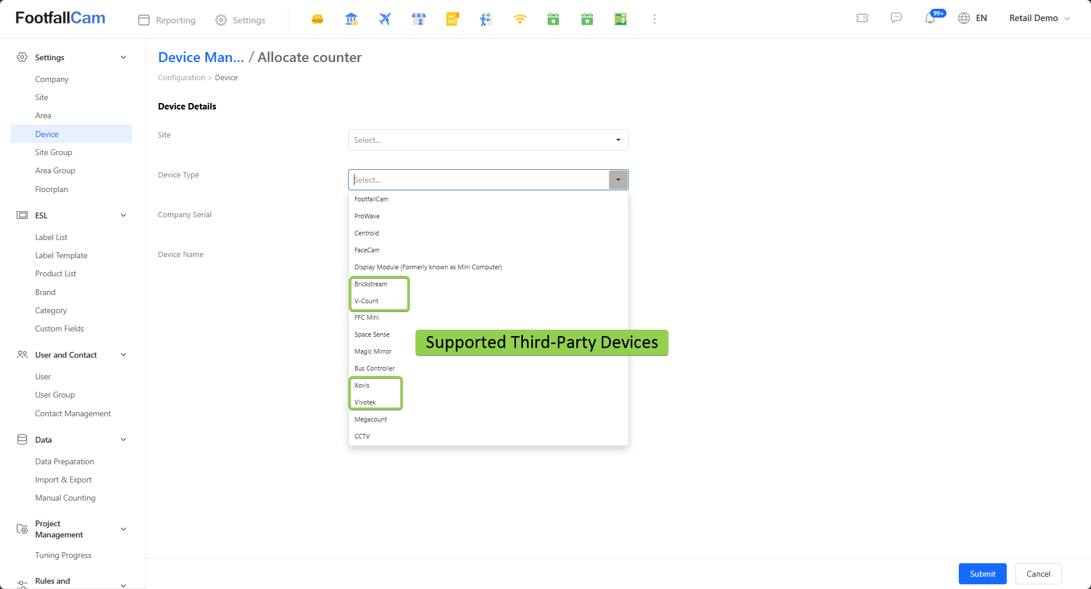Image resolution: width=1091 pixels, height=589 pixels.
Task: Click the globe language icon
Action: coord(964,18)
